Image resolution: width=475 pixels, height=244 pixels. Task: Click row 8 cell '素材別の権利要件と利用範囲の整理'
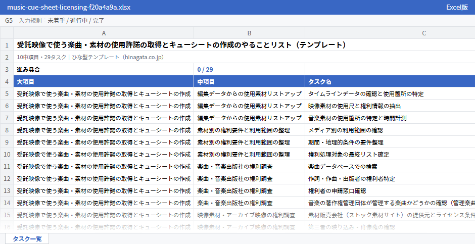point(249,130)
